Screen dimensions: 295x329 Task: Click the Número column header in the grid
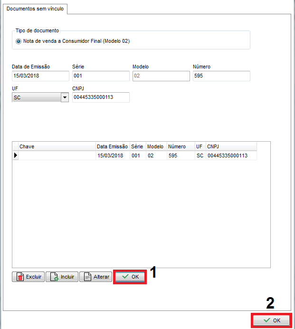click(x=180, y=146)
